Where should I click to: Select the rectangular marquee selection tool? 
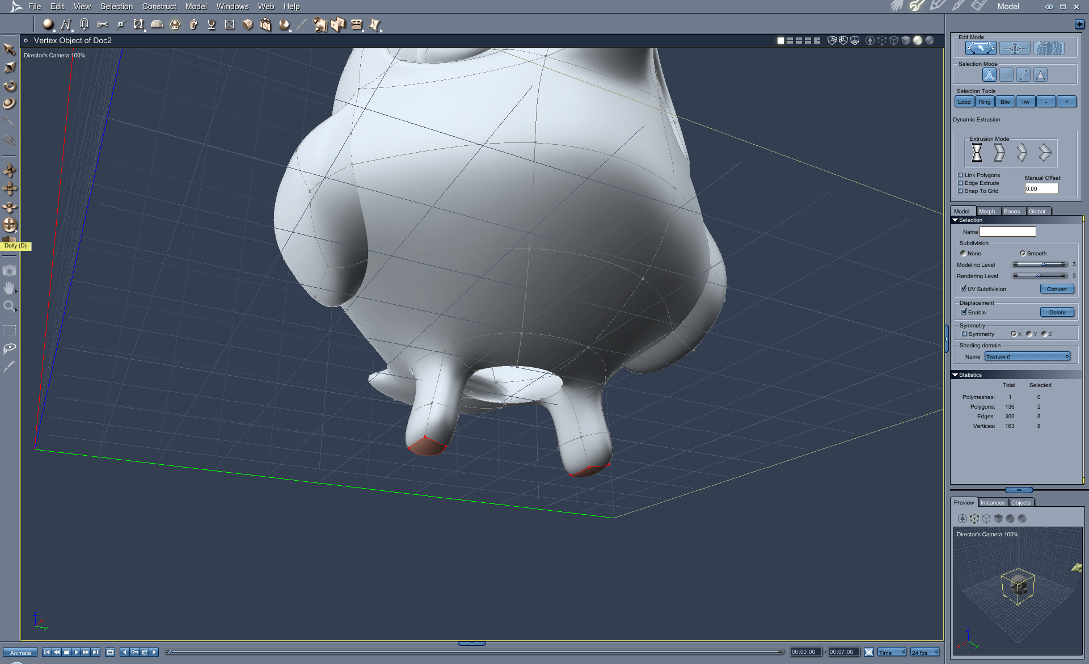point(10,329)
